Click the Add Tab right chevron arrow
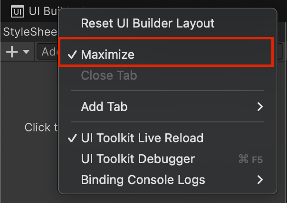The image size is (287, 203). (260, 107)
